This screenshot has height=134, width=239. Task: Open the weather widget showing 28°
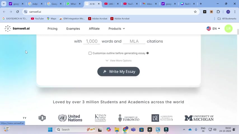[x=6, y=130]
